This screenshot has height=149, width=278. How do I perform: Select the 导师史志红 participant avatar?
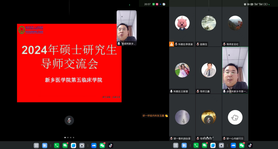(x=235, y=23)
